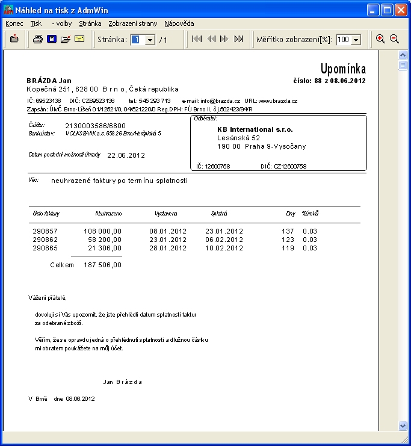Click the scrollbar down arrow
411x446 pixels.
tap(403, 426)
